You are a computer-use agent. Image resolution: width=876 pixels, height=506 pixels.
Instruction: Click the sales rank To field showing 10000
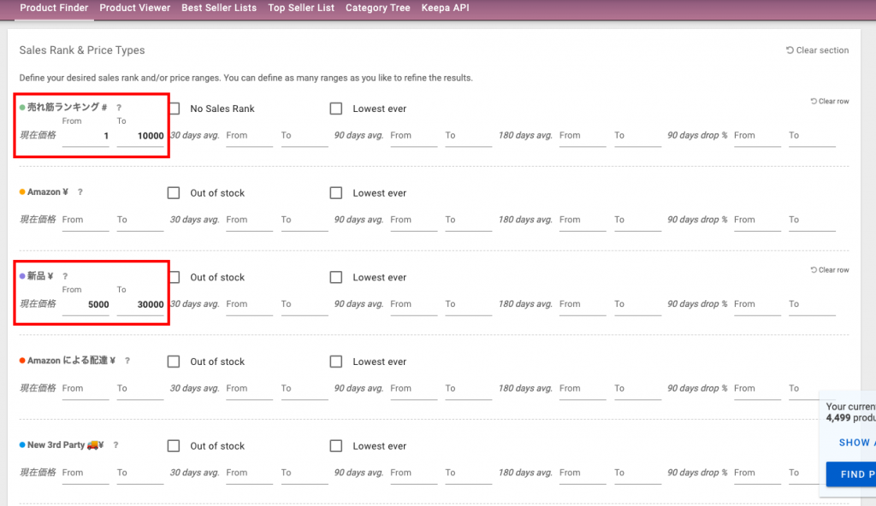click(x=140, y=136)
